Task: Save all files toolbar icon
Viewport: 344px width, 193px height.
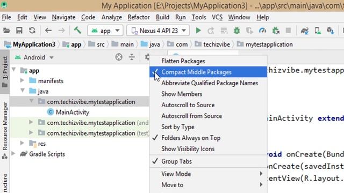Action: (x=19, y=31)
